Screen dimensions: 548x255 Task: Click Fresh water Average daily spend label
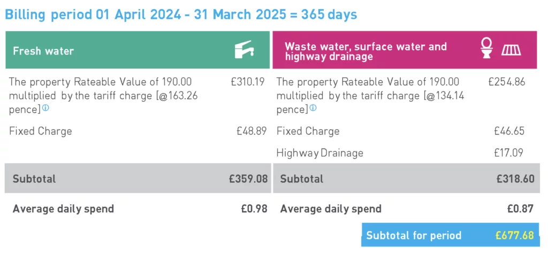63,209
